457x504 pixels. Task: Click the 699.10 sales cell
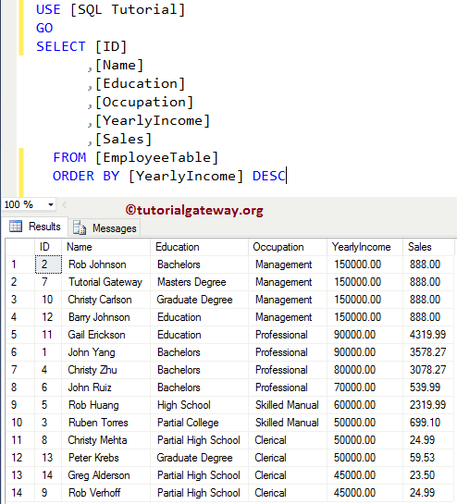pyautogui.click(x=428, y=423)
